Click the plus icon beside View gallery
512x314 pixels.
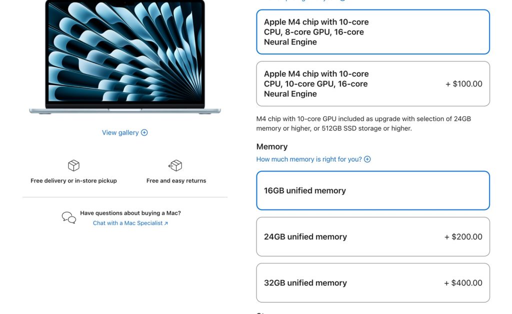pyautogui.click(x=144, y=132)
